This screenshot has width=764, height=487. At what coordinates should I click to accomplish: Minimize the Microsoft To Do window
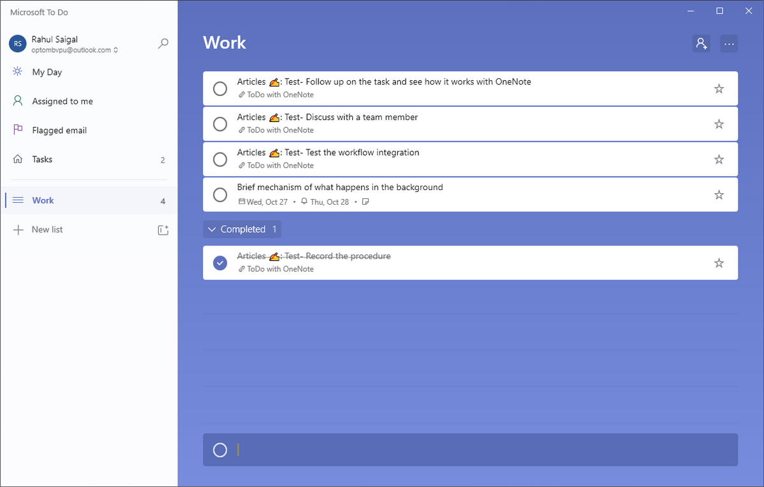pos(691,10)
